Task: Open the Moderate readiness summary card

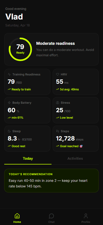Action: coord(51,49)
